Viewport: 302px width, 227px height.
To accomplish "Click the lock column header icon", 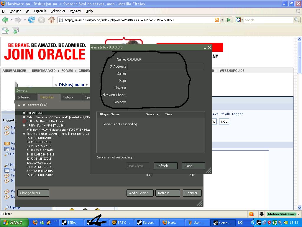I will 19,105.
